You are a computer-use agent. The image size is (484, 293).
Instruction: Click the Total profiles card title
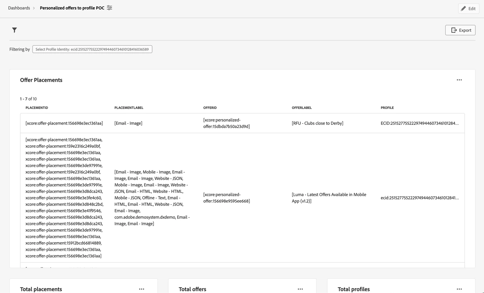click(354, 289)
